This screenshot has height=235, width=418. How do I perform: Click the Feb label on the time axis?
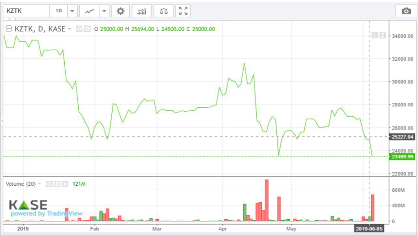pos(95,229)
